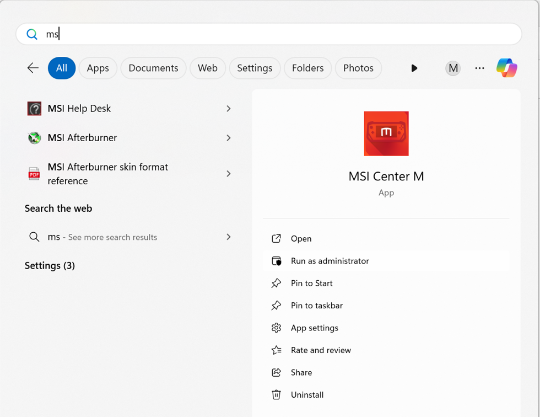Switch to the Apps filter tab
The height and width of the screenshot is (417, 540).
pyautogui.click(x=98, y=68)
